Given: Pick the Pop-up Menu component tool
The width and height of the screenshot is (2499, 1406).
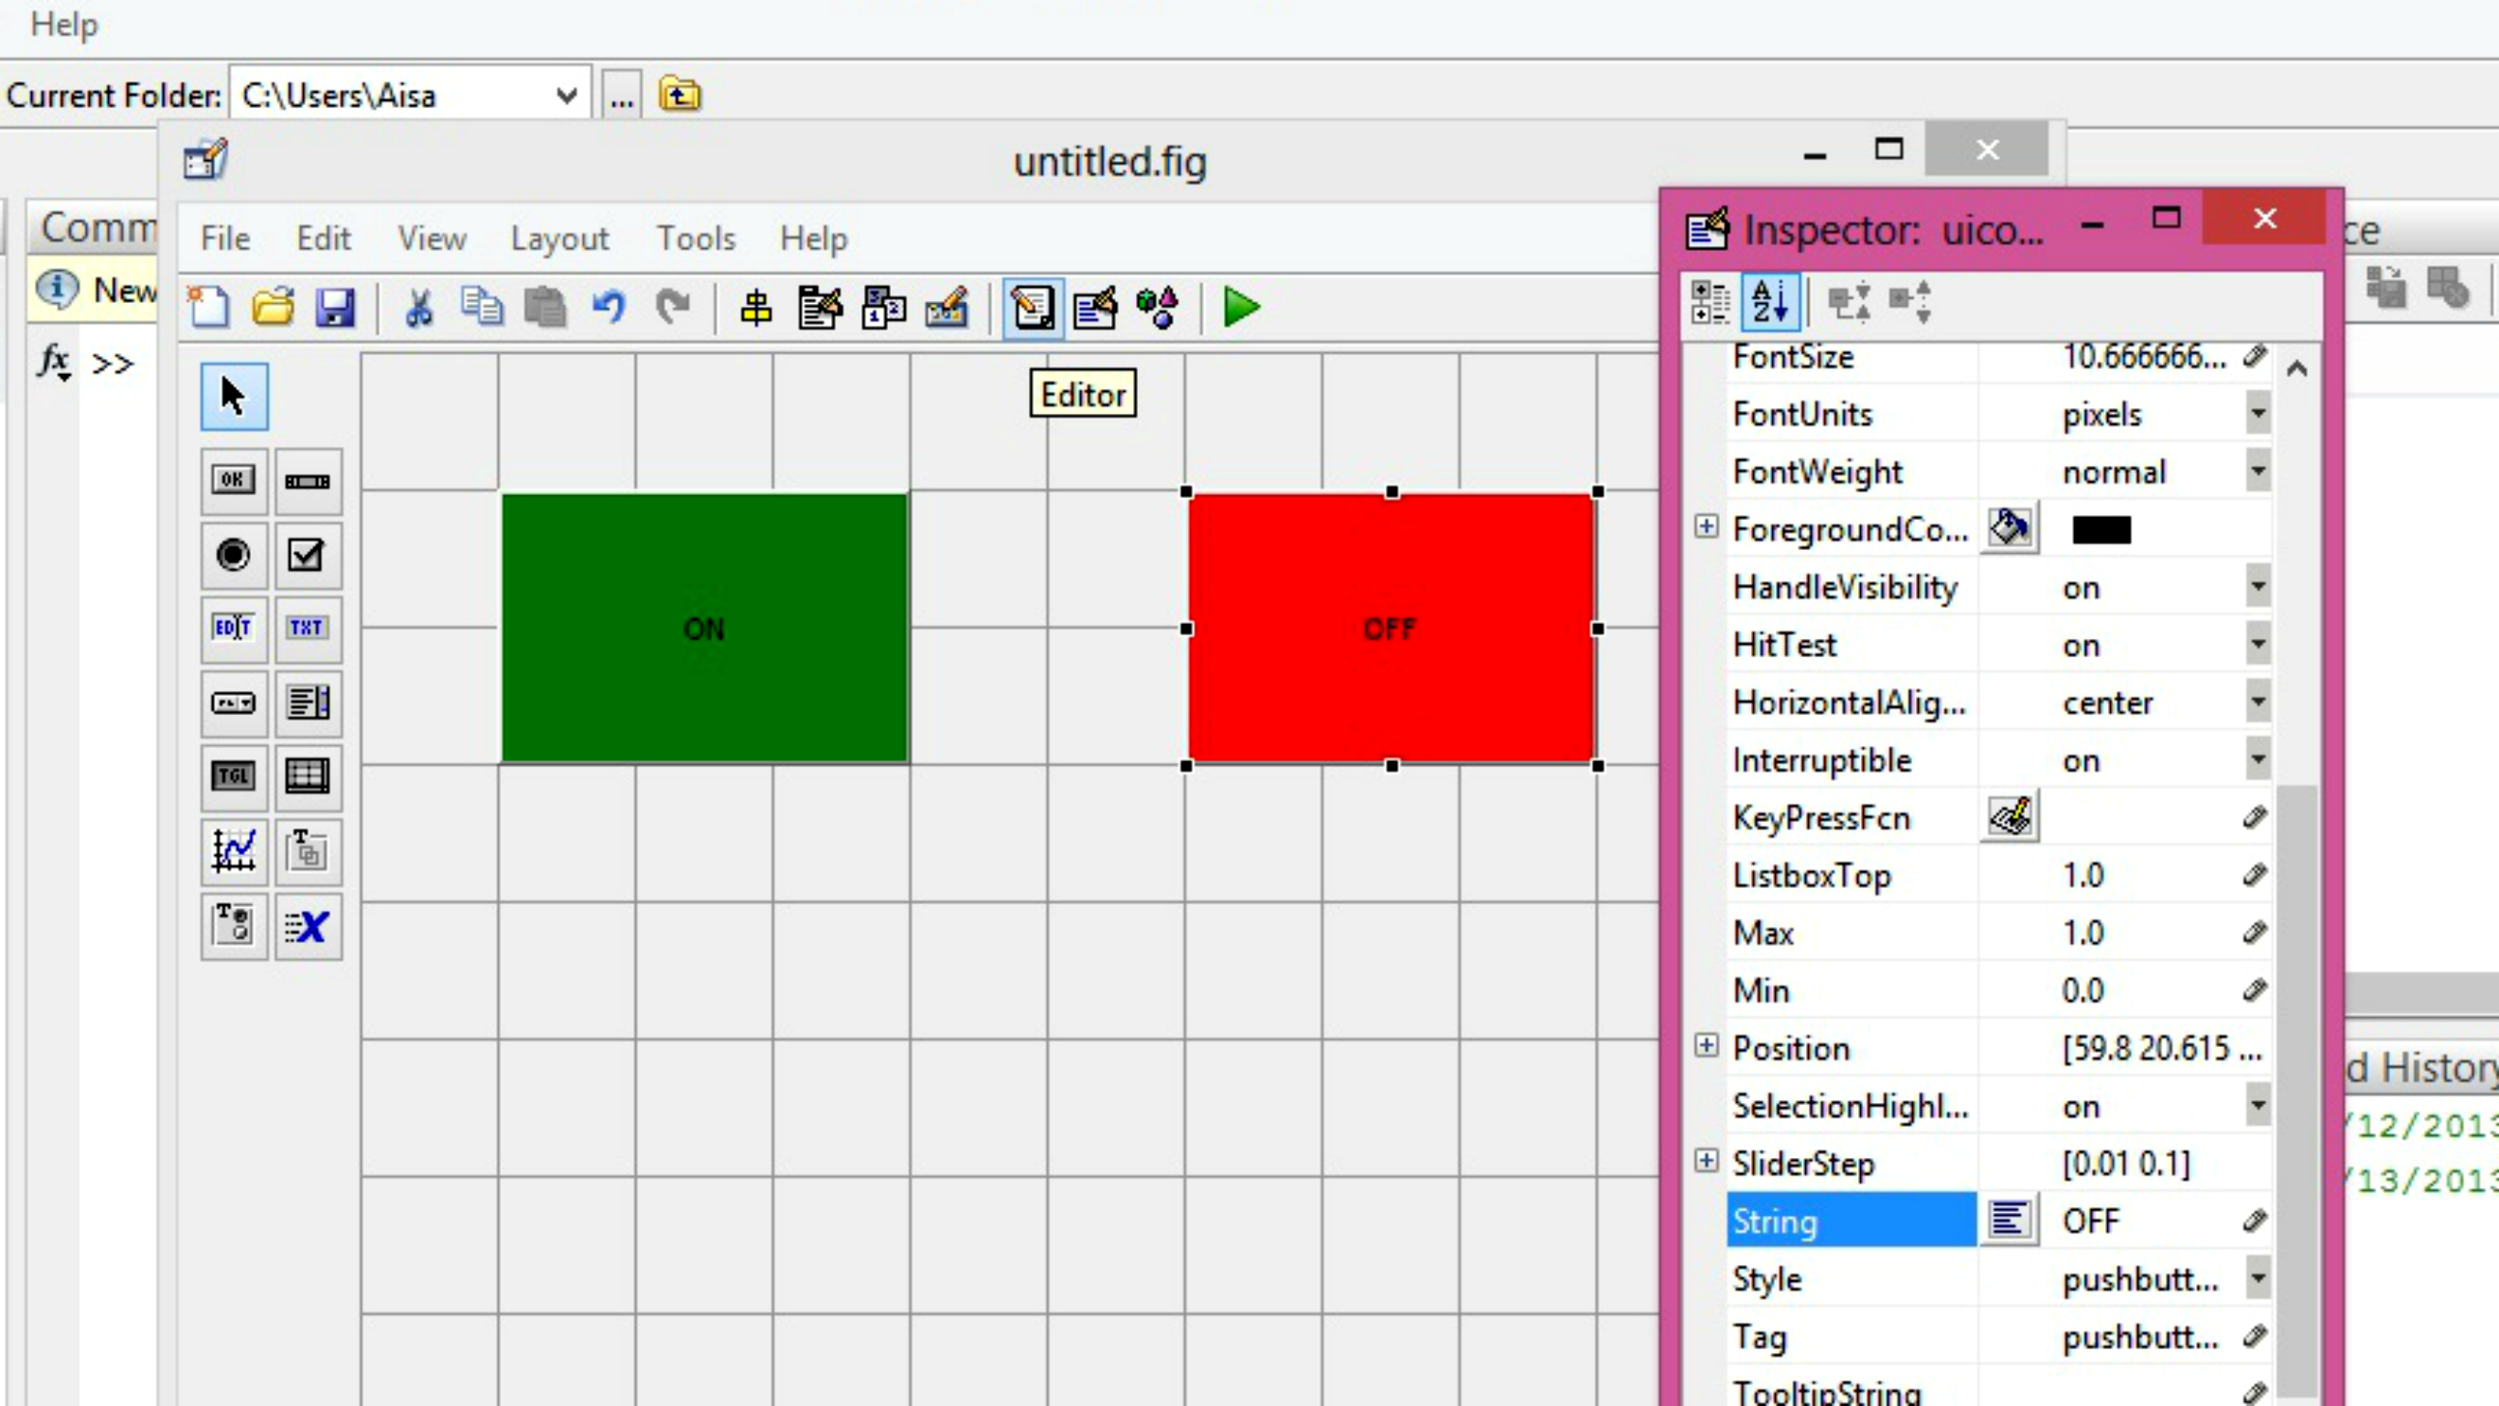Looking at the screenshot, I should (234, 703).
